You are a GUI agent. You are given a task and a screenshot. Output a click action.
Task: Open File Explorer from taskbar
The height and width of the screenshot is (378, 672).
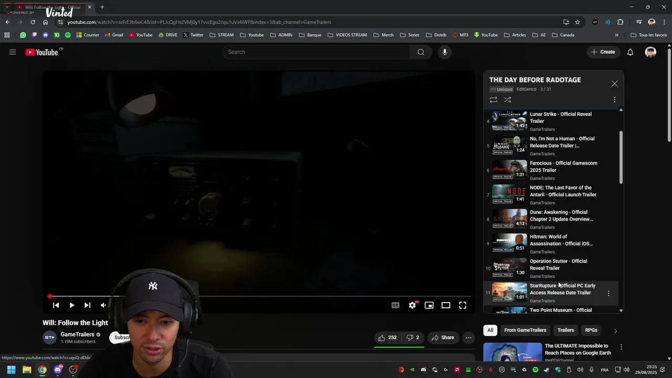click(x=27, y=370)
